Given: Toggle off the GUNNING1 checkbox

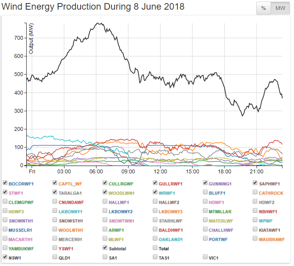Looking at the screenshot, I should [206, 183].
